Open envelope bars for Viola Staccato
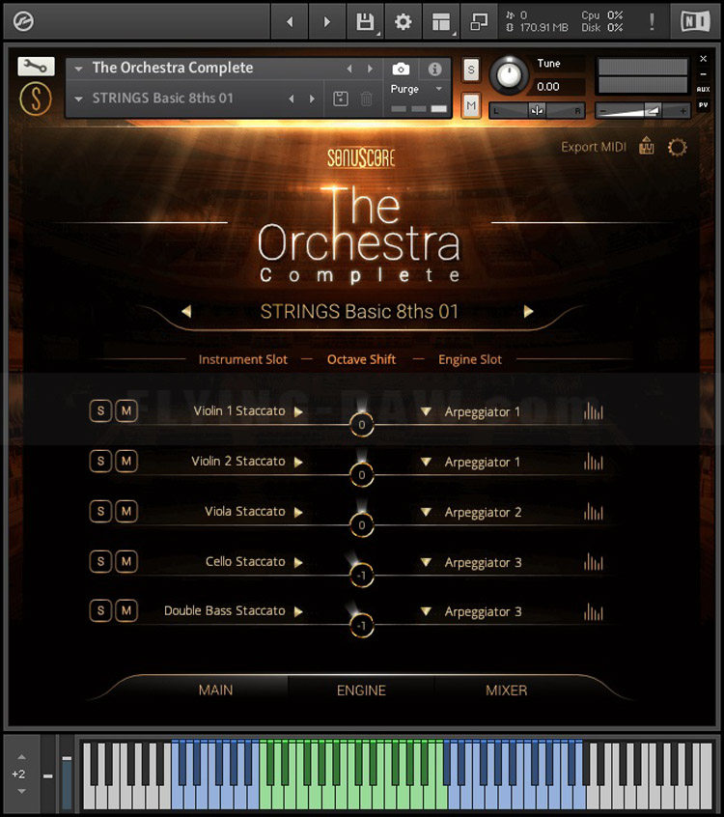 coord(594,511)
